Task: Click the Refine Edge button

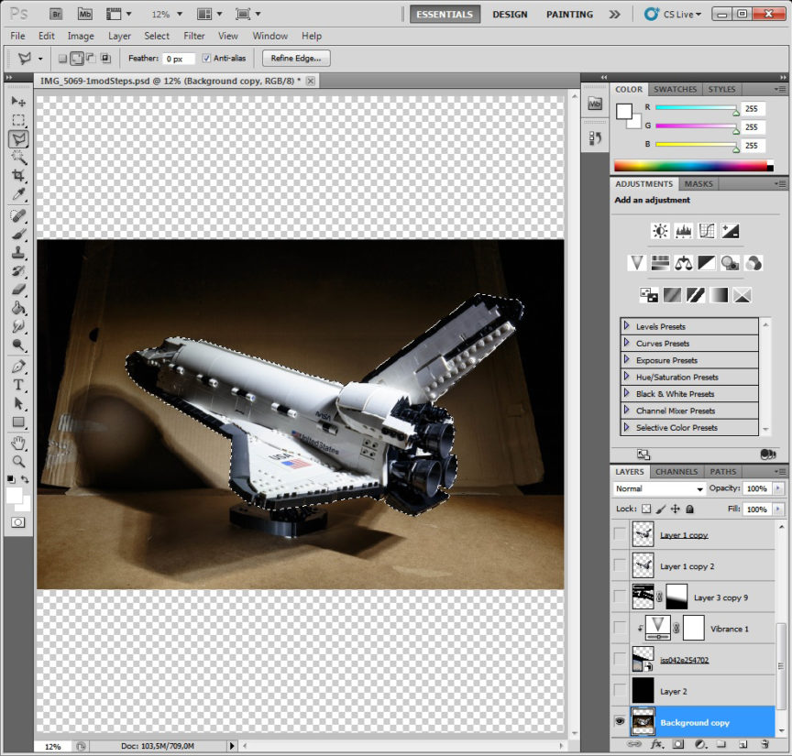Action: point(296,59)
